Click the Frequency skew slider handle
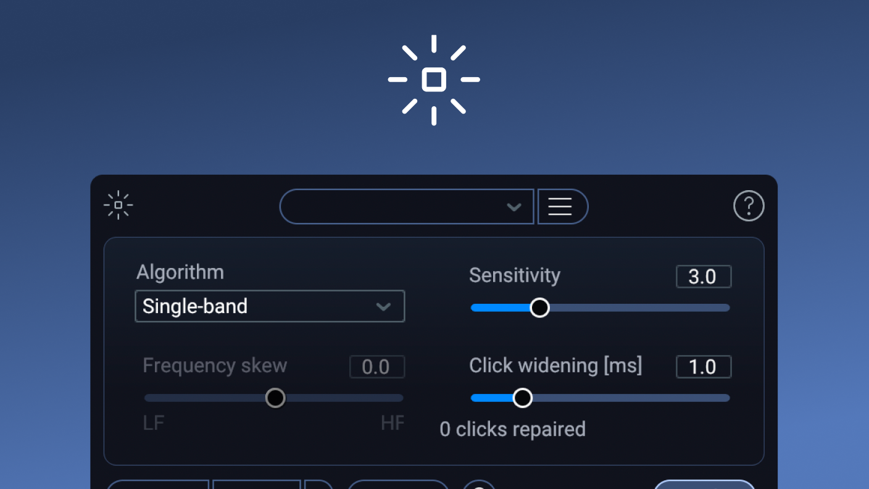 [275, 398]
